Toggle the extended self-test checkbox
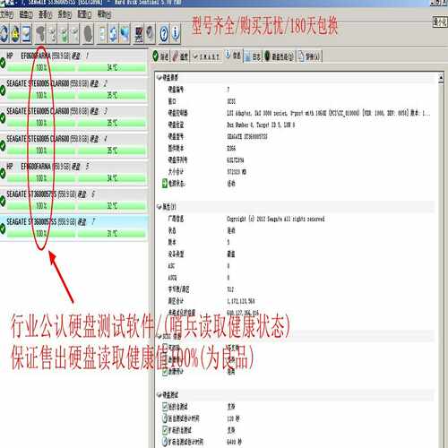 165,429
